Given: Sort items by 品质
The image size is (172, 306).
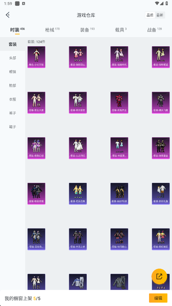Looking at the screenshot, I should point(150,15).
